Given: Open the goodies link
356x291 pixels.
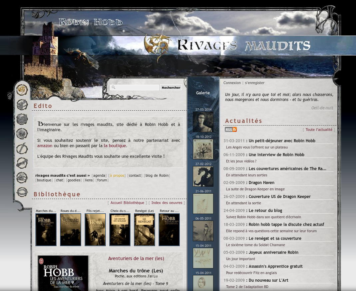Looking at the screenshot, I should pos(74,180).
